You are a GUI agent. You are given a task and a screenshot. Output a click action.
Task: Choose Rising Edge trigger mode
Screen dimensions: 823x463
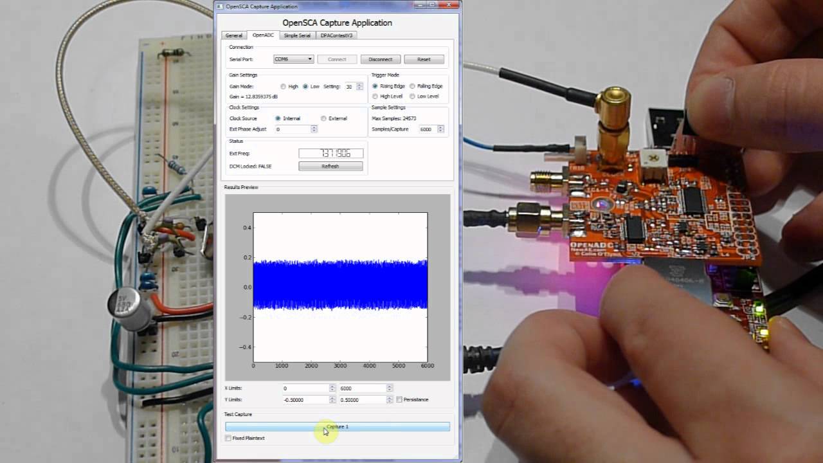click(375, 86)
